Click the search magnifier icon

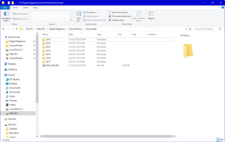tap(220, 29)
